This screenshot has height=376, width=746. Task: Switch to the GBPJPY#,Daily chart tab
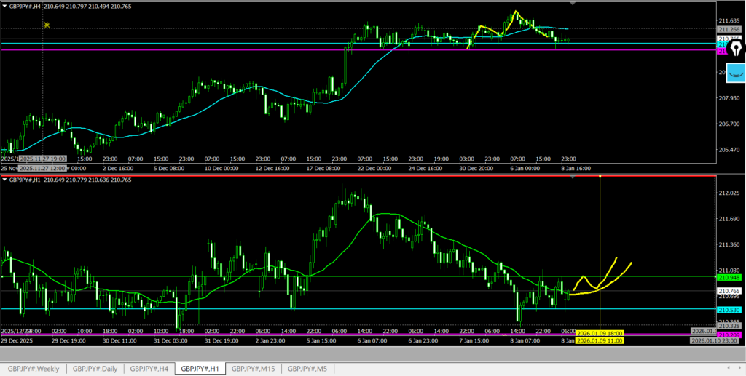95,369
